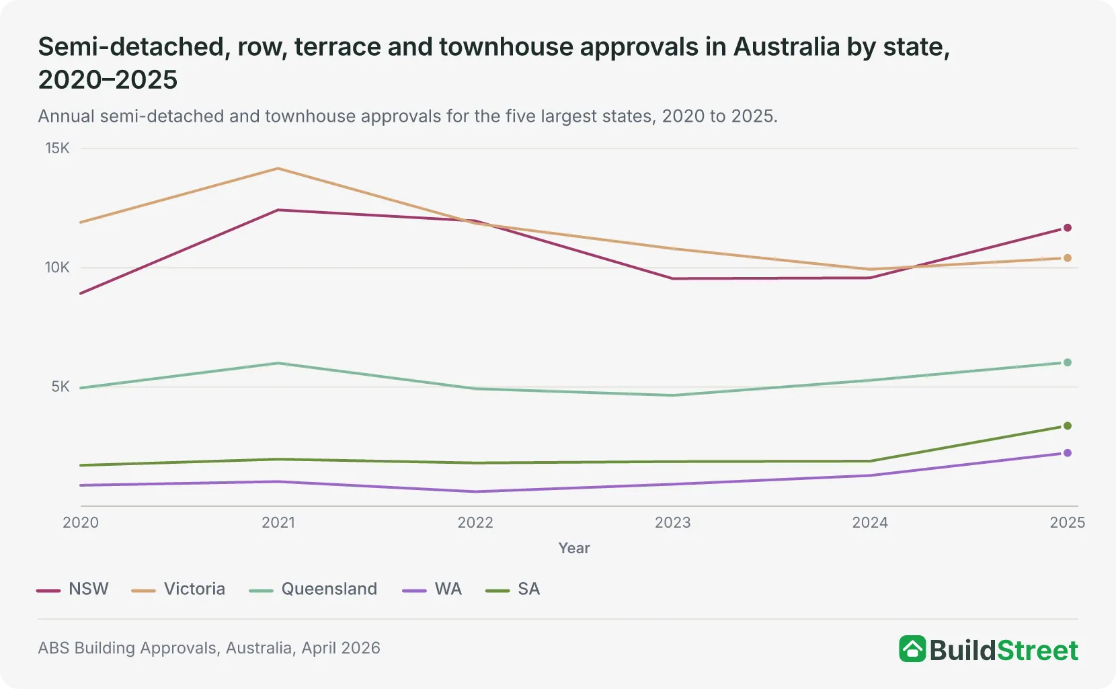Click the BuildStreet house logo icon

912,649
